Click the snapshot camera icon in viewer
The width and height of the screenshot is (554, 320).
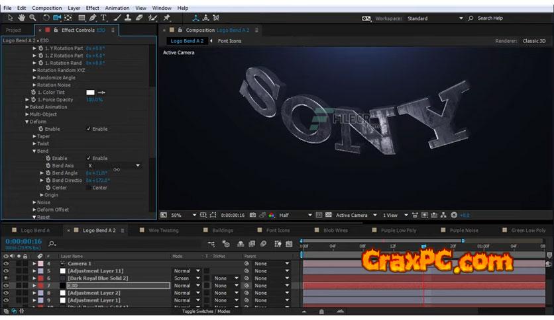click(x=252, y=215)
